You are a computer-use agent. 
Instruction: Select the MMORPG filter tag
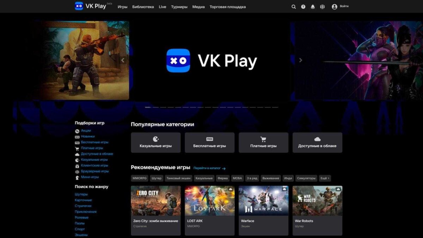[139, 178]
